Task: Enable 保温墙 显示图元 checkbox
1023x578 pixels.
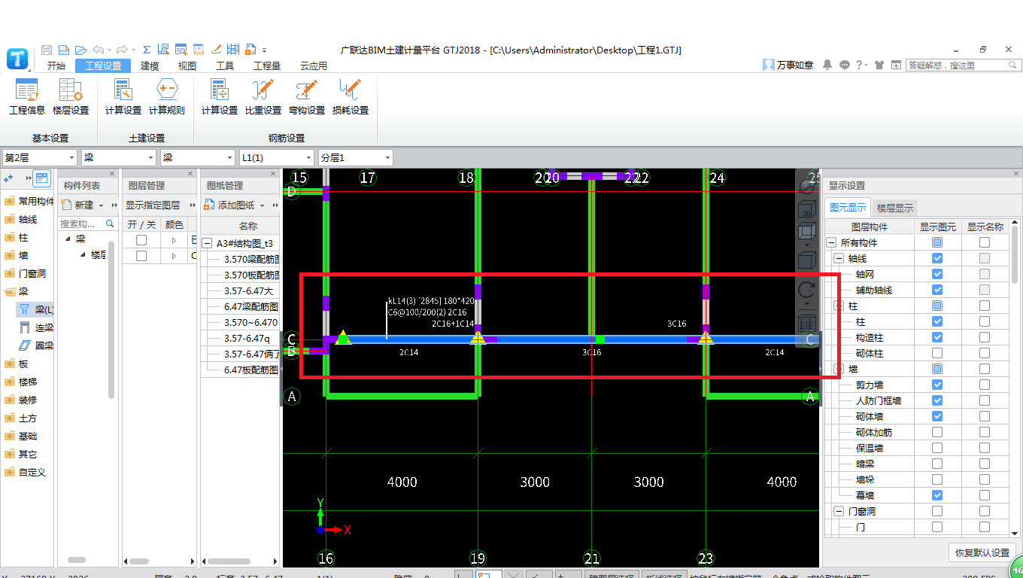Action: (x=937, y=448)
